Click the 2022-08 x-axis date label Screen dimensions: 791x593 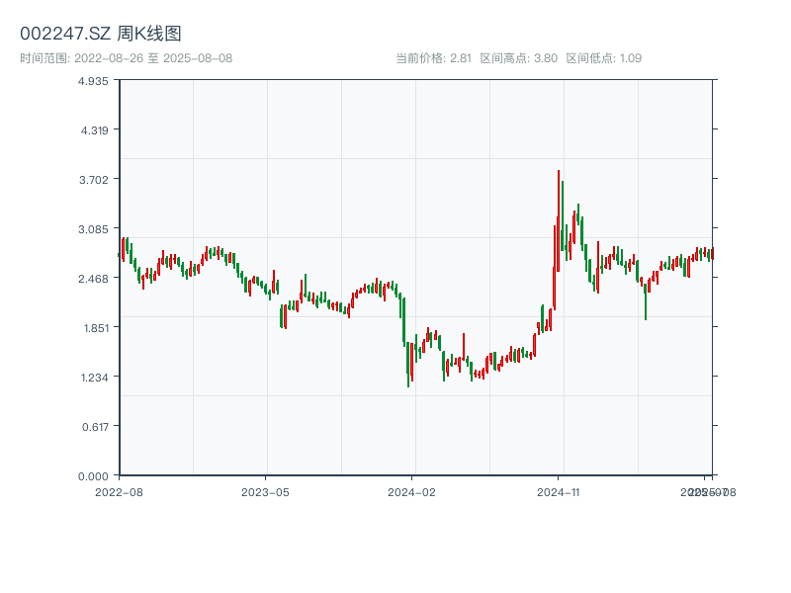119,491
